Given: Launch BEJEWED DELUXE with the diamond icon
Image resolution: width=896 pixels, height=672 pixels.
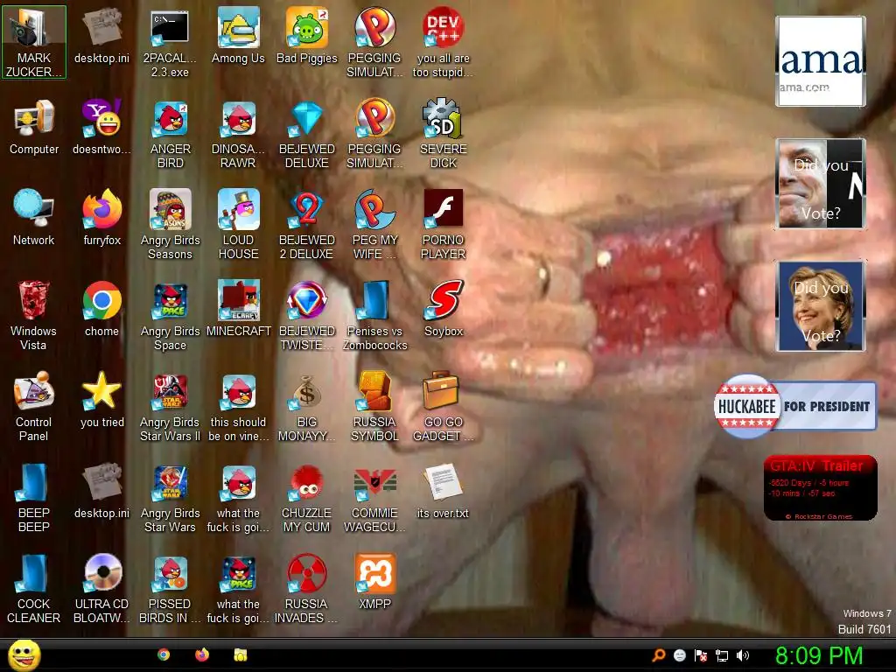Looking at the screenshot, I should [307, 134].
